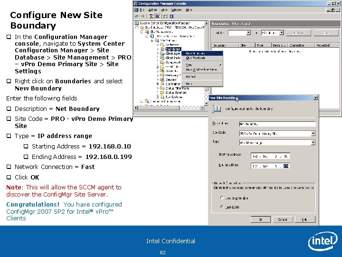
Task: Expand the Site Maintenance tree node
Action: pyautogui.click(x=158, y=84)
